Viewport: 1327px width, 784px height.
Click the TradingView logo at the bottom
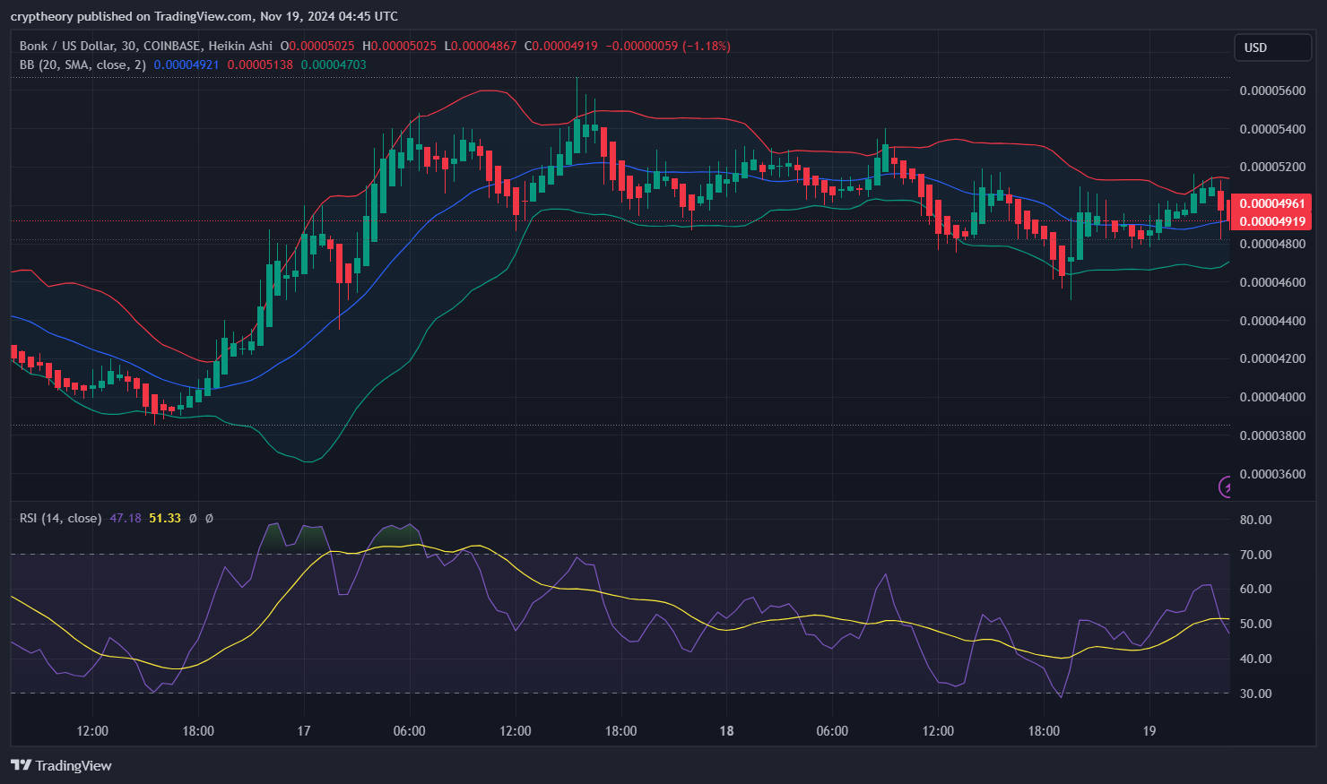coord(61,765)
